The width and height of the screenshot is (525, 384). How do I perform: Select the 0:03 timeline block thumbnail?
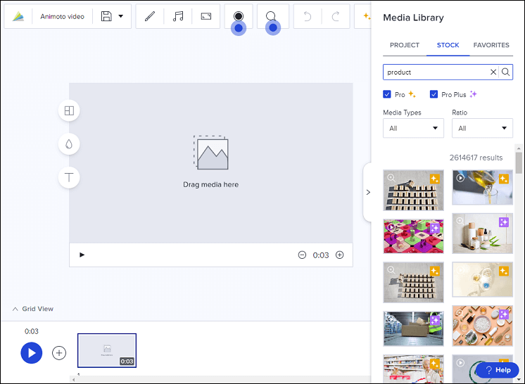click(x=107, y=350)
